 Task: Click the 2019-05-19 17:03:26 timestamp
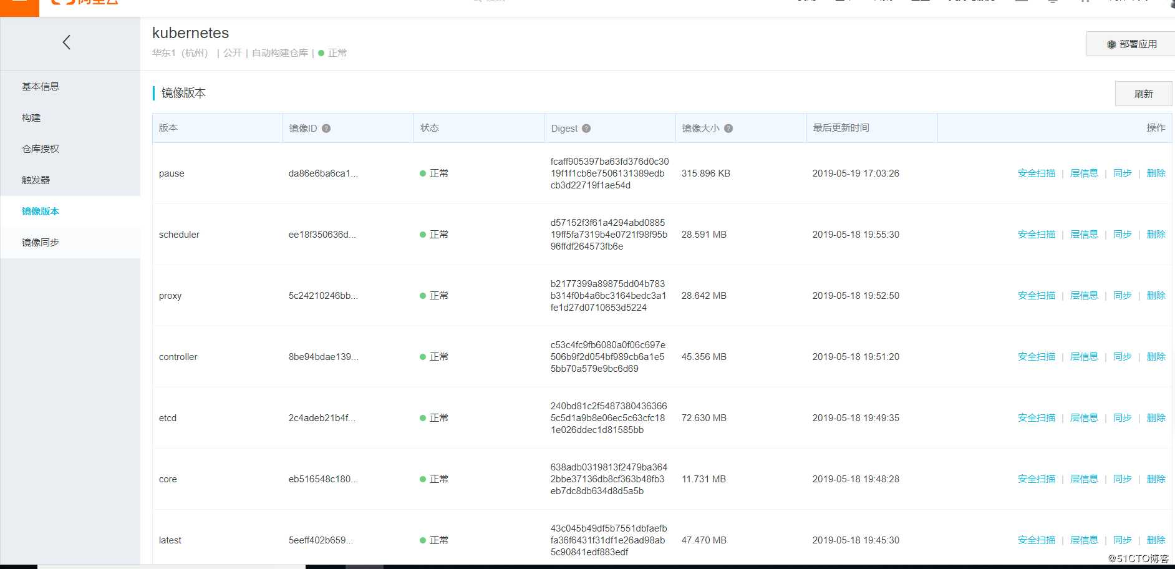pos(856,173)
